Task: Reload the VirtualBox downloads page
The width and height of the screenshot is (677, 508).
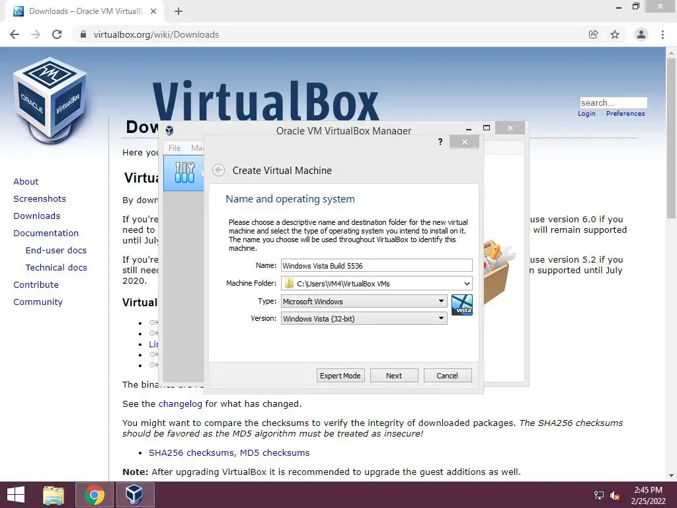Action: click(57, 34)
